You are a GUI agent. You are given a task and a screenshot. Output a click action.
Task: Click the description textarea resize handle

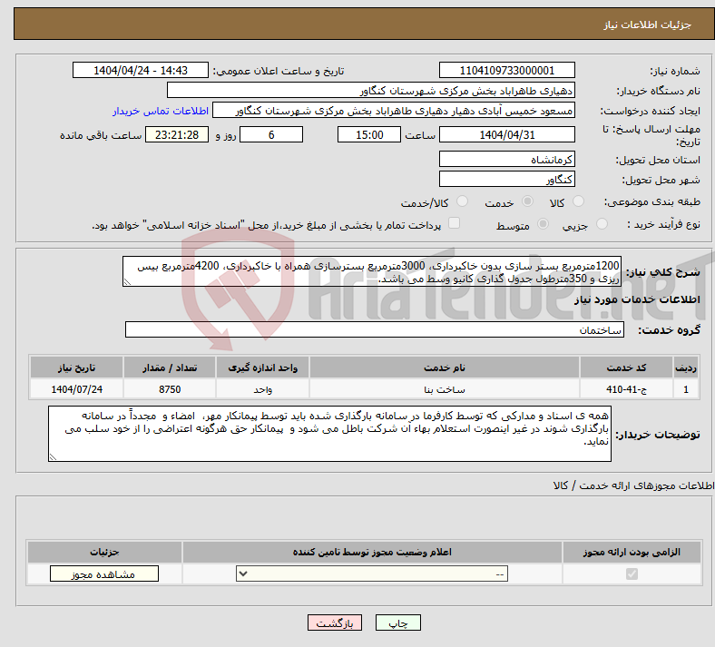(127, 282)
